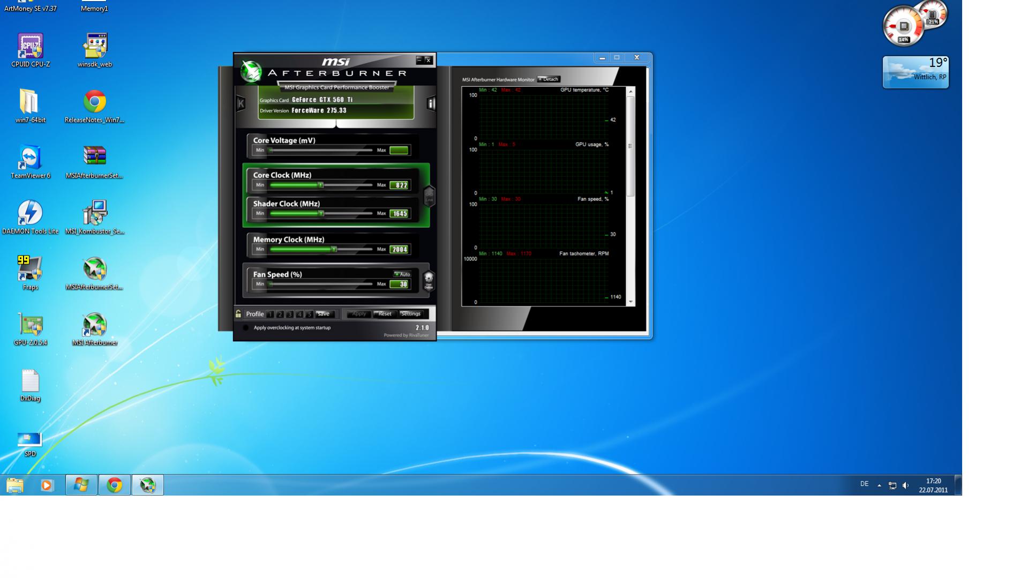The image size is (1028, 578).
Task: Open Kombustor via the K icon
Action: [241, 103]
